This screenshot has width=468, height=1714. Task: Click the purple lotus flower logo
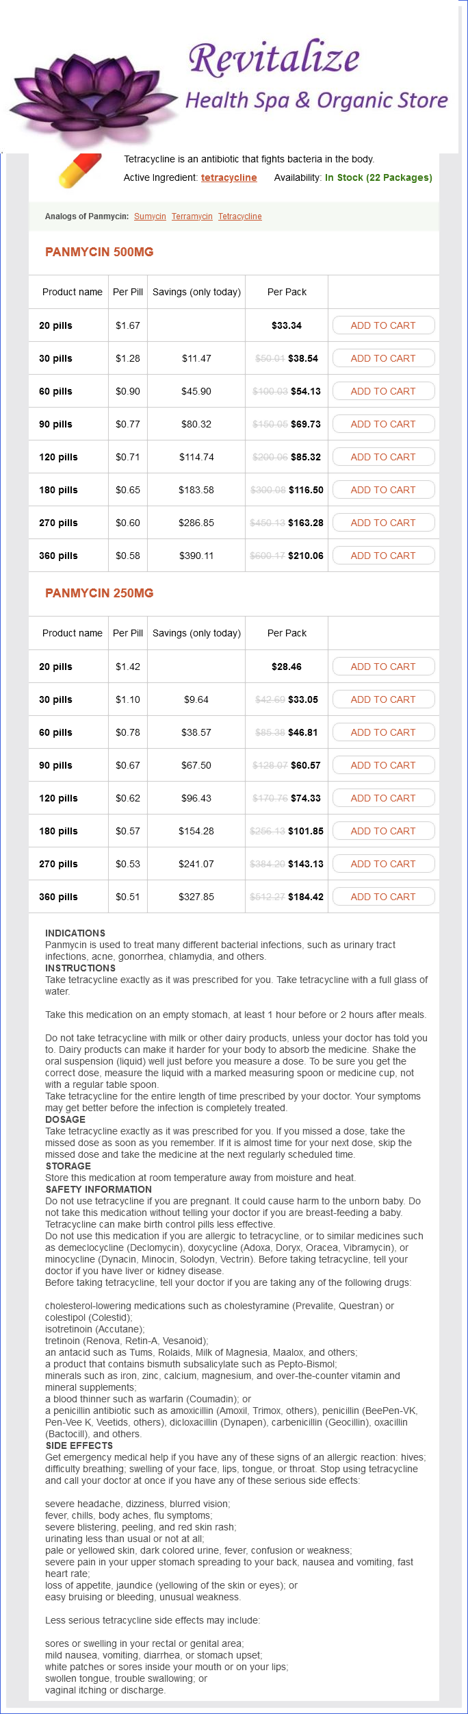pyautogui.click(x=92, y=96)
